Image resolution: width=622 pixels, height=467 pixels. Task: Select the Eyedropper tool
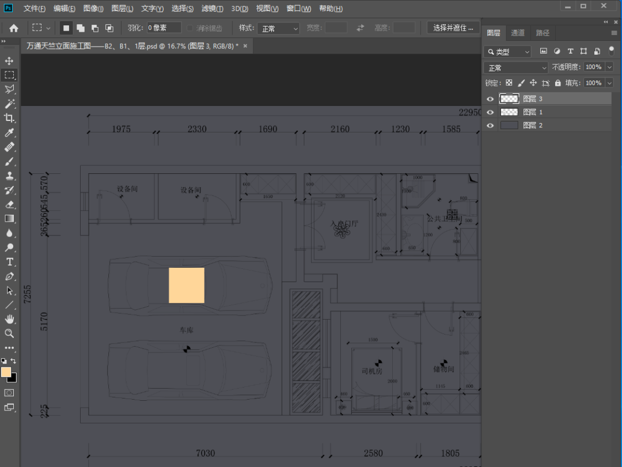(9, 132)
